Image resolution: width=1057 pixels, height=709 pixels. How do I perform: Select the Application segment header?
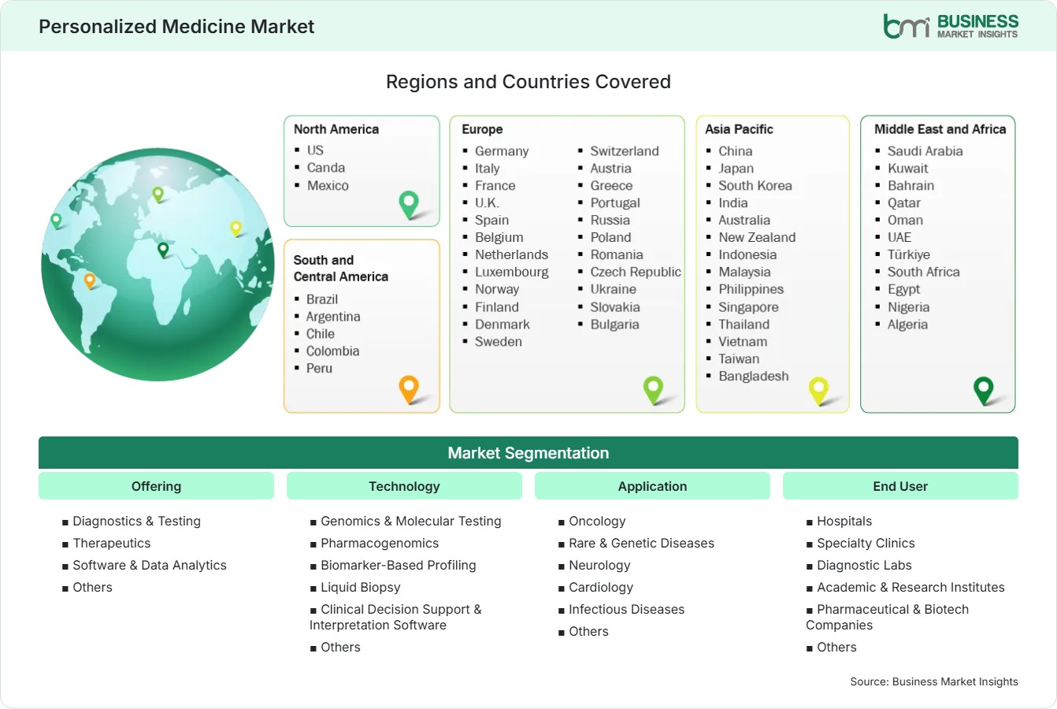pos(652,486)
